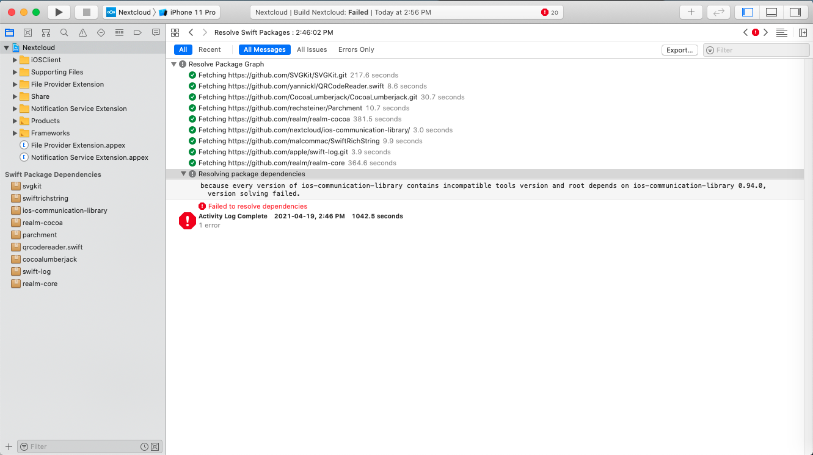Go back in editor history
The width and height of the screenshot is (813, 455).
click(x=191, y=32)
